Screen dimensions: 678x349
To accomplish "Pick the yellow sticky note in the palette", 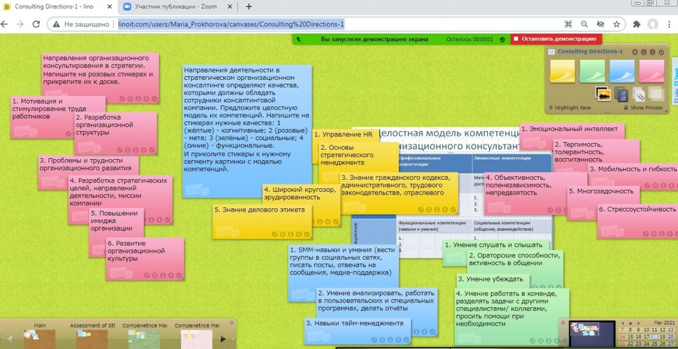I will [x=562, y=71].
